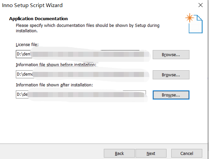Proceed with the Next button
This screenshot has width=209, height=159.
[x=151, y=153]
